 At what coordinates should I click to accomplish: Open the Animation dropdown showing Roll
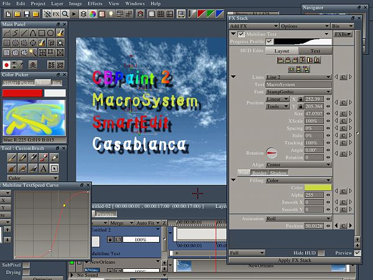click(x=298, y=218)
